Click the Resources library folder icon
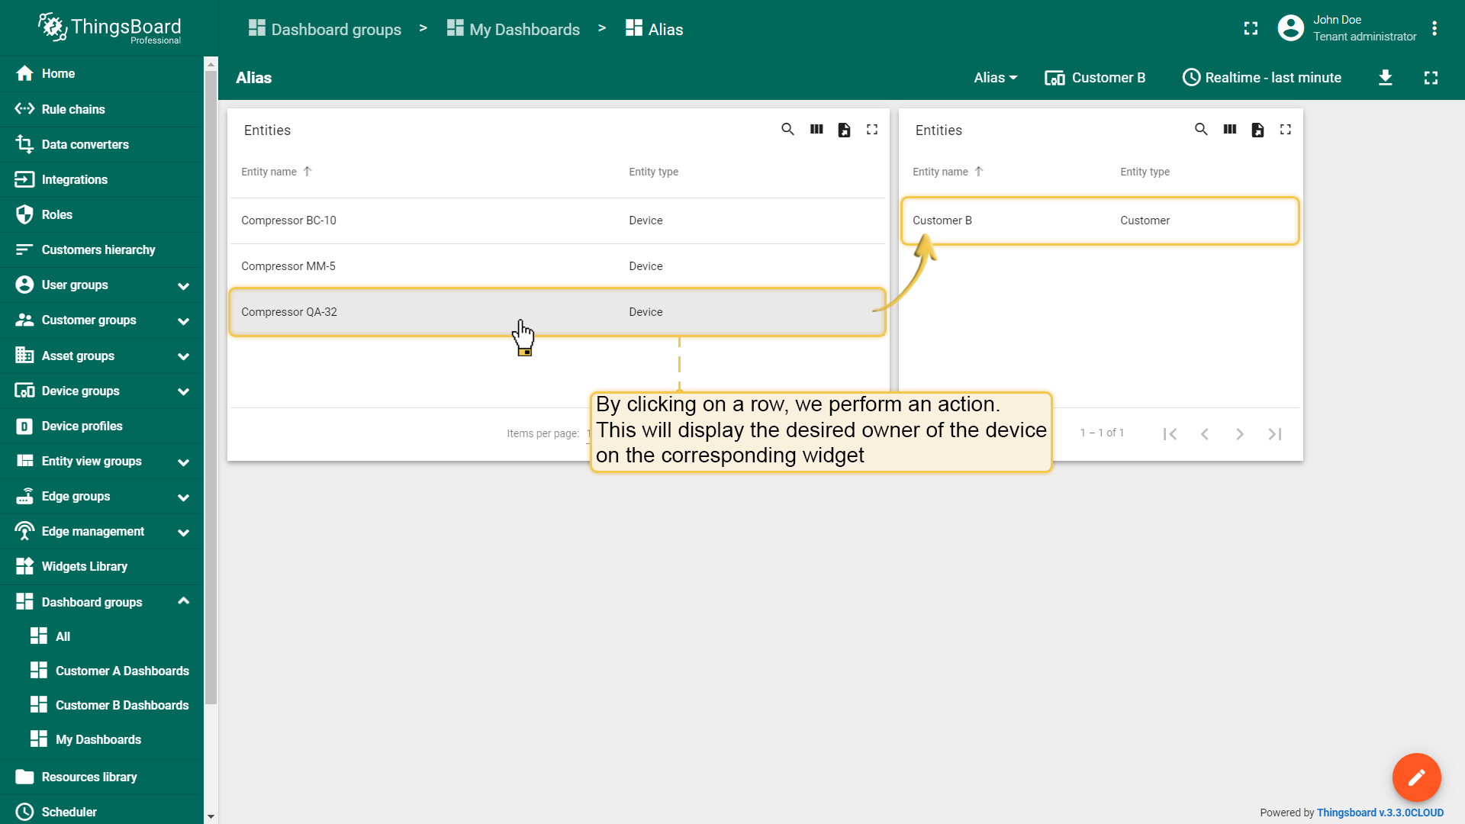 click(x=24, y=777)
